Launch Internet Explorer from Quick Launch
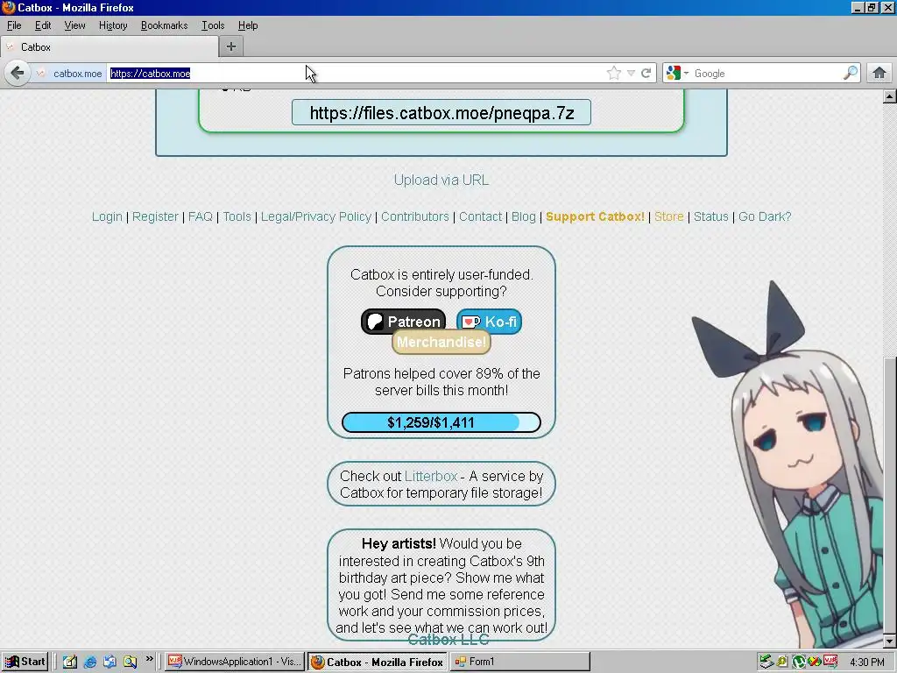 [90, 662]
